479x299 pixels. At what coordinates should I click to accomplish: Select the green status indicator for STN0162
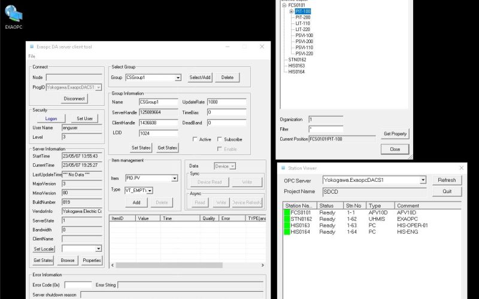287,219
